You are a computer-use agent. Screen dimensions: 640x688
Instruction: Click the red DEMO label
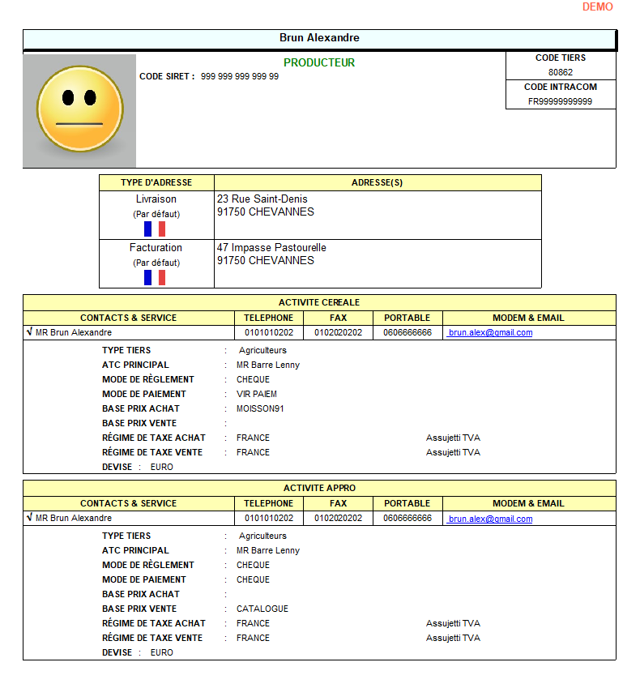(598, 6)
